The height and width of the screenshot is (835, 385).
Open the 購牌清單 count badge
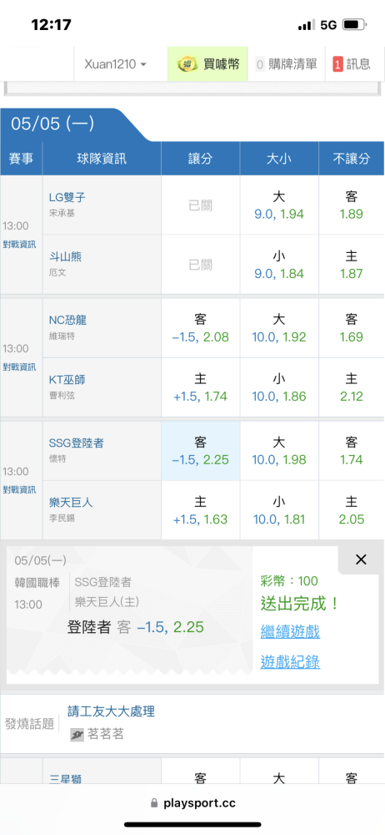pyautogui.click(x=260, y=65)
